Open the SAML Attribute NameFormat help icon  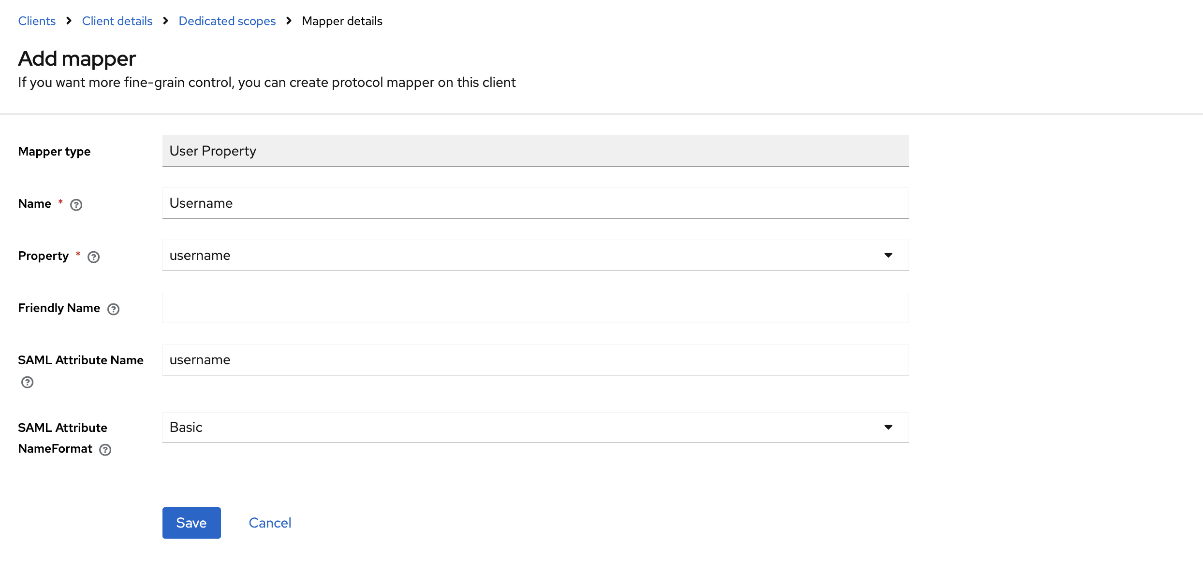[105, 449]
